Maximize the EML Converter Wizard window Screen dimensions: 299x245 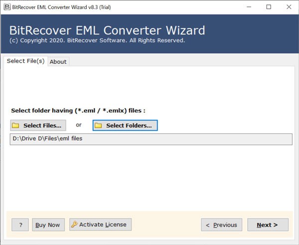pyautogui.click(x=269, y=7)
